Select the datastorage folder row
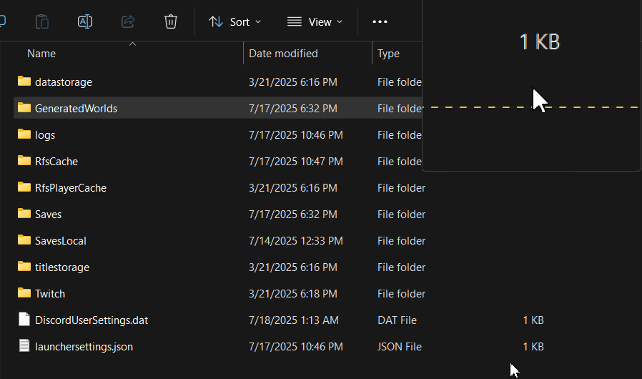 [218, 82]
